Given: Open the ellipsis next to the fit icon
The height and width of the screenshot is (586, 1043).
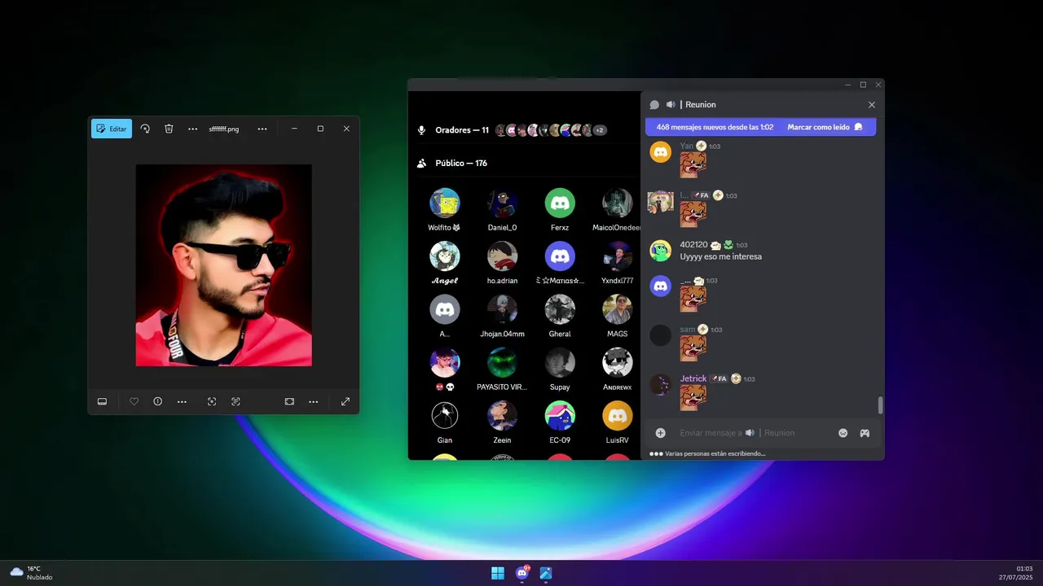Looking at the screenshot, I should pos(313,401).
